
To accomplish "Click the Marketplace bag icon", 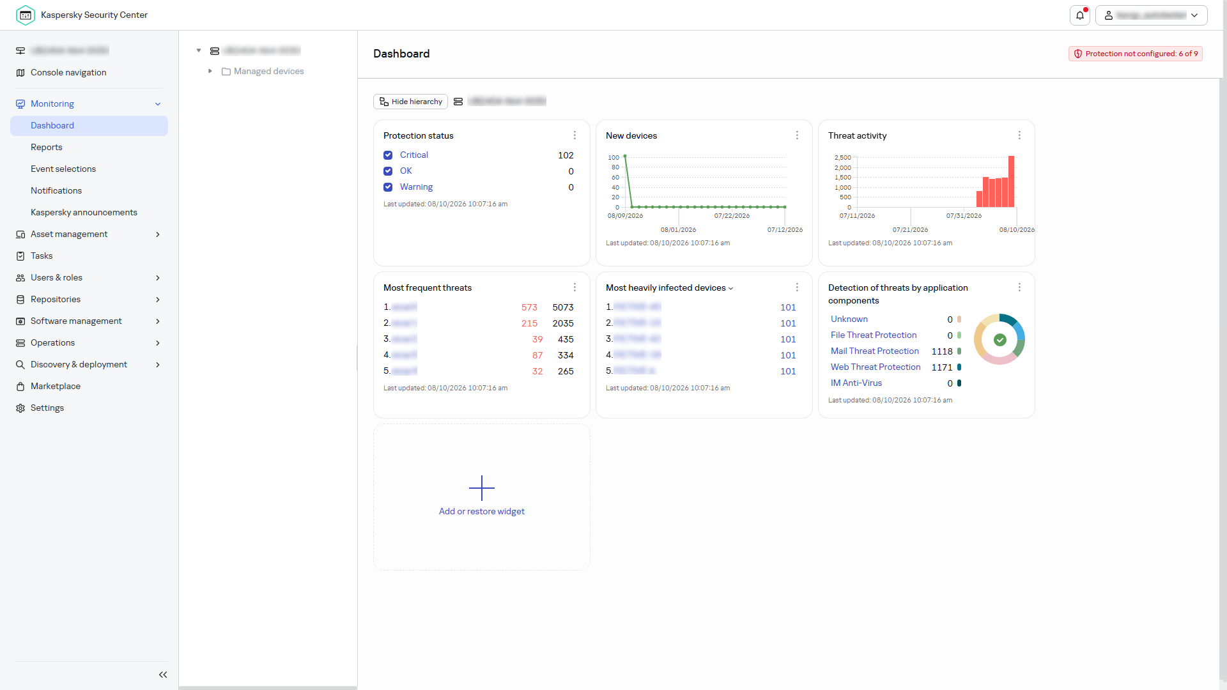I will (x=20, y=387).
